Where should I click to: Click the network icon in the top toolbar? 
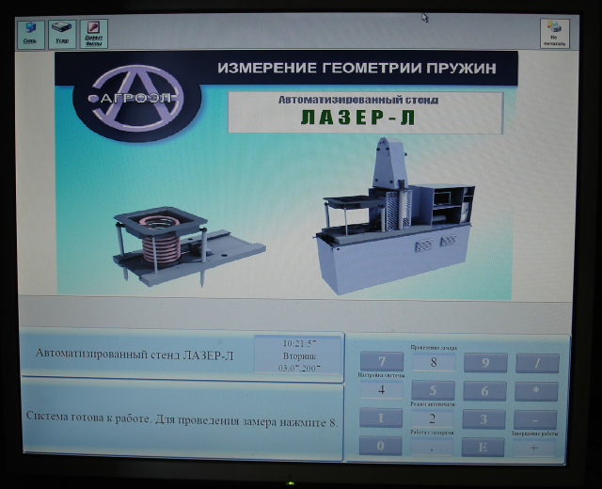[31, 33]
